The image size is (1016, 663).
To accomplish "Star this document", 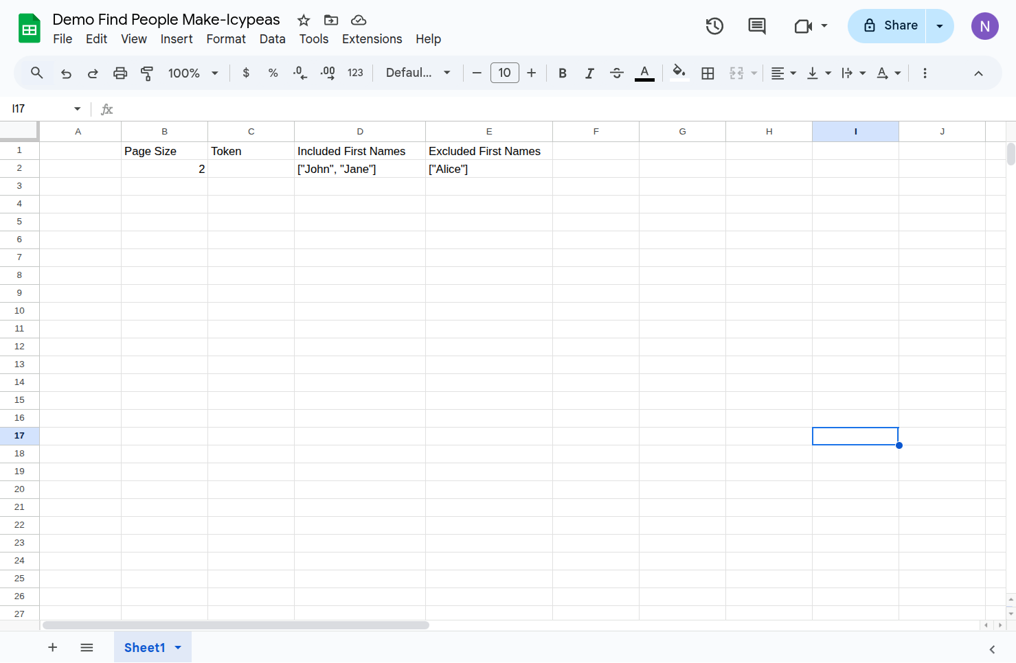I will click(304, 20).
